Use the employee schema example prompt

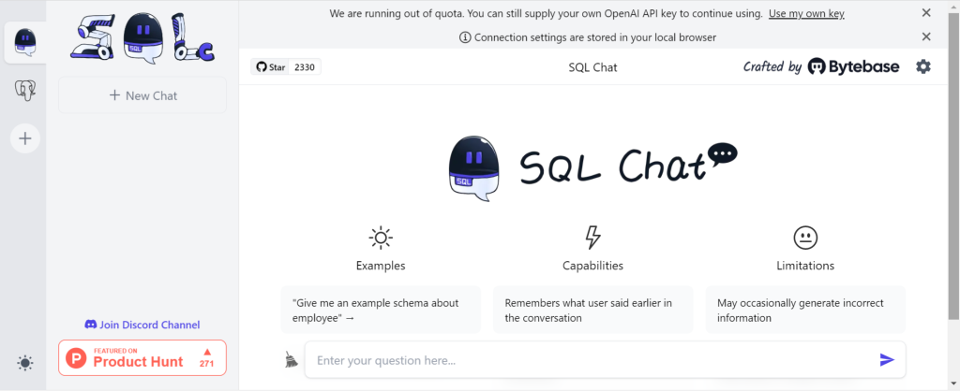point(381,311)
